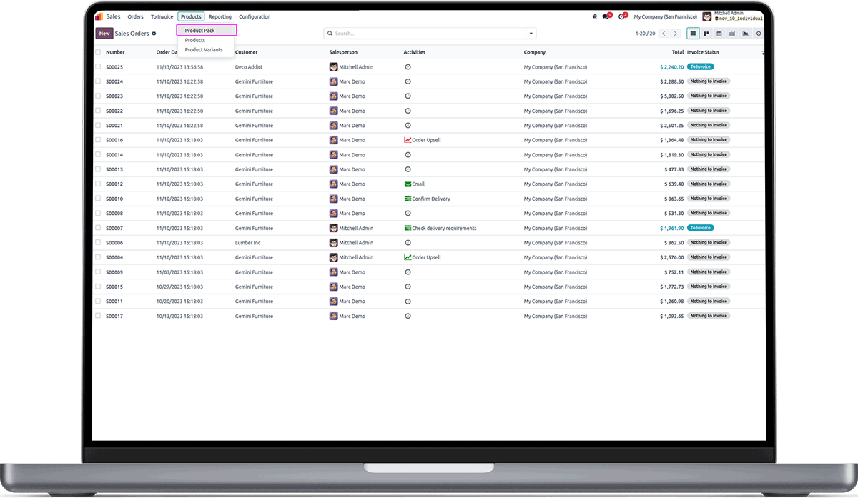The height and width of the screenshot is (498, 858).
Task: Open optional columns toggle at header right
Action: [762, 52]
